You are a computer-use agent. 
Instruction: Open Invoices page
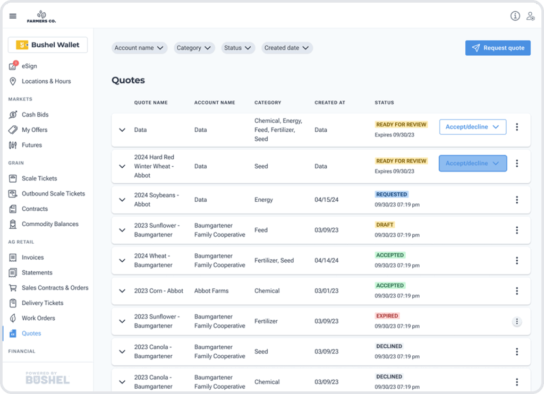(x=32, y=258)
